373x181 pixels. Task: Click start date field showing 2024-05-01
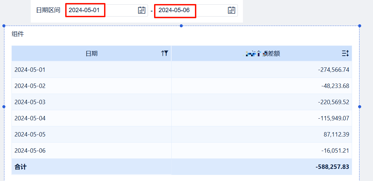tap(106, 10)
